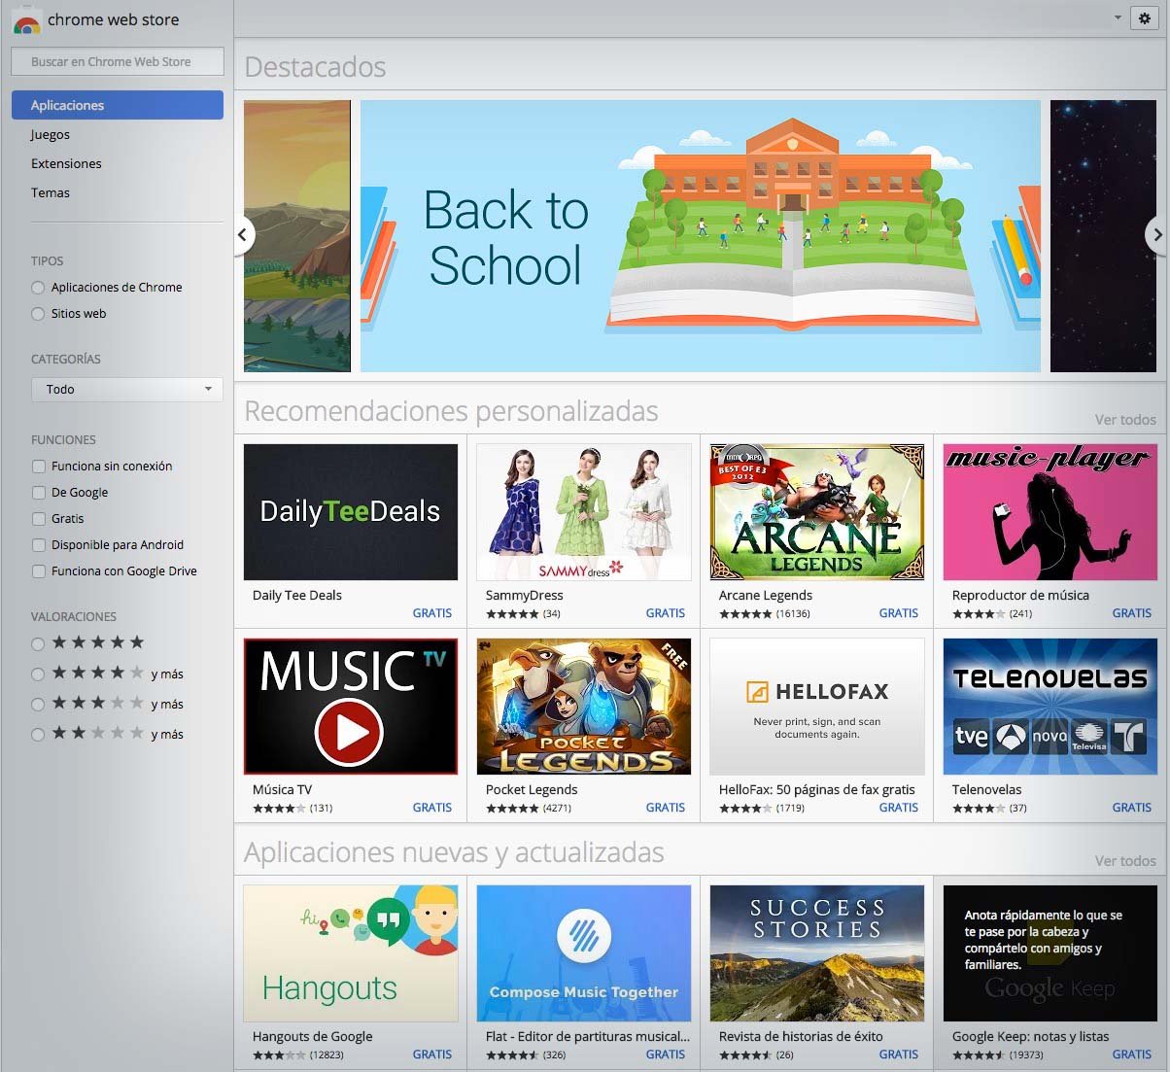Open the Telenovelas app
This screenshot has width=1170, height=1072.
[1050, 707]
